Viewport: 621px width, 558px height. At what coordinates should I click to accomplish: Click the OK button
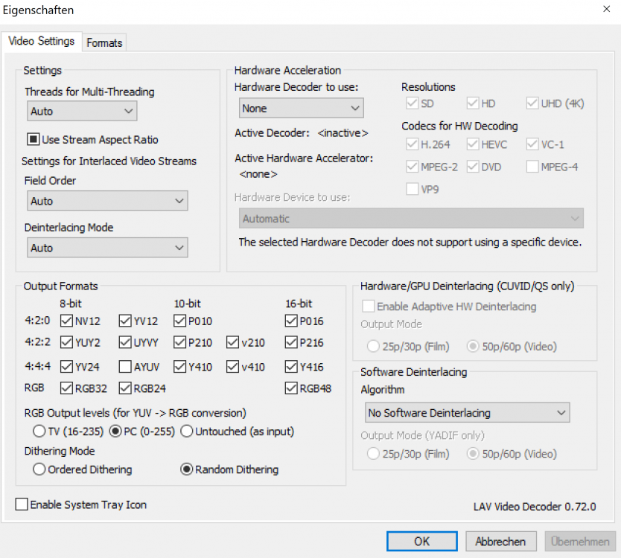(x=422, y=542)
